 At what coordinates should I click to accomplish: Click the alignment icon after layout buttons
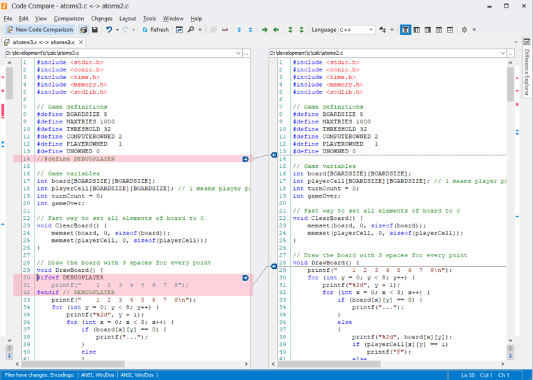tap(464, 30)
